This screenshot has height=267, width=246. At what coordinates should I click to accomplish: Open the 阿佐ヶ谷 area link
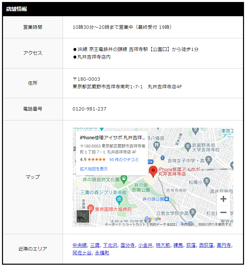click(82, 253)
